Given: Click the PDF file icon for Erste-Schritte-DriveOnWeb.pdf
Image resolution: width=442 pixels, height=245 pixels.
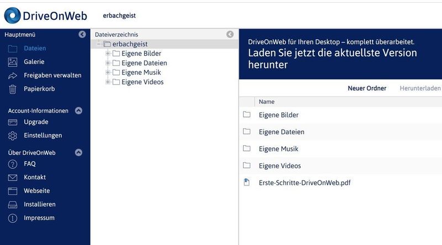Looking at the screenshot, I should pyautogui.click(x=246, y=182).
